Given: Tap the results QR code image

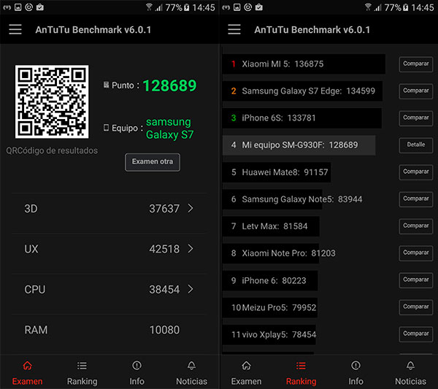Looking at the screenshot, I should click(52, 102).
